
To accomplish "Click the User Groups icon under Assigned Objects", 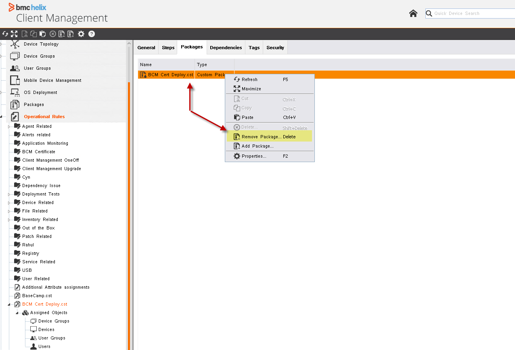I will coord(33,338).
